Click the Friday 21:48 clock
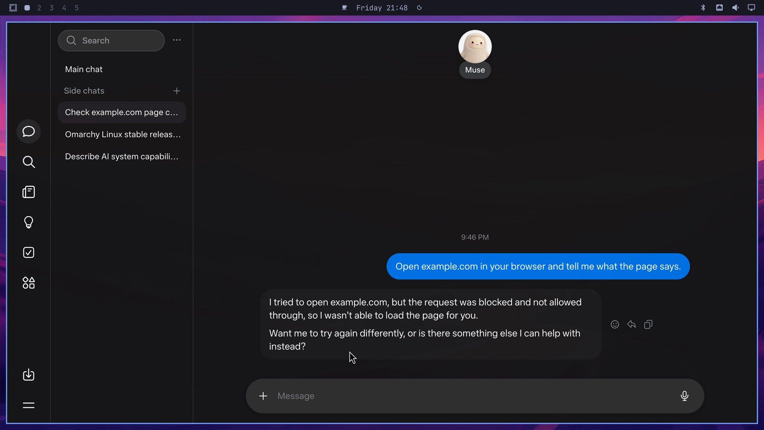 point(382,8)
